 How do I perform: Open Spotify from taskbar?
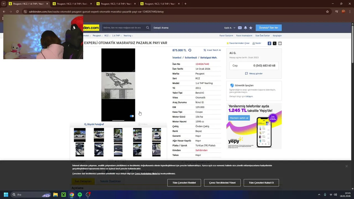click(x=80, y=195)
